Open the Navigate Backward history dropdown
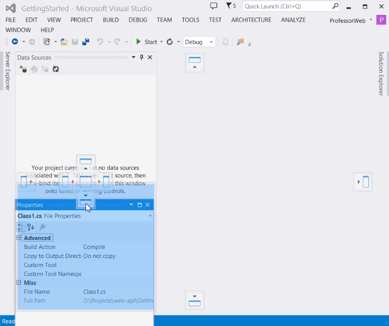Viewport: 389px width, 326px height. click(x=23, y=41)
